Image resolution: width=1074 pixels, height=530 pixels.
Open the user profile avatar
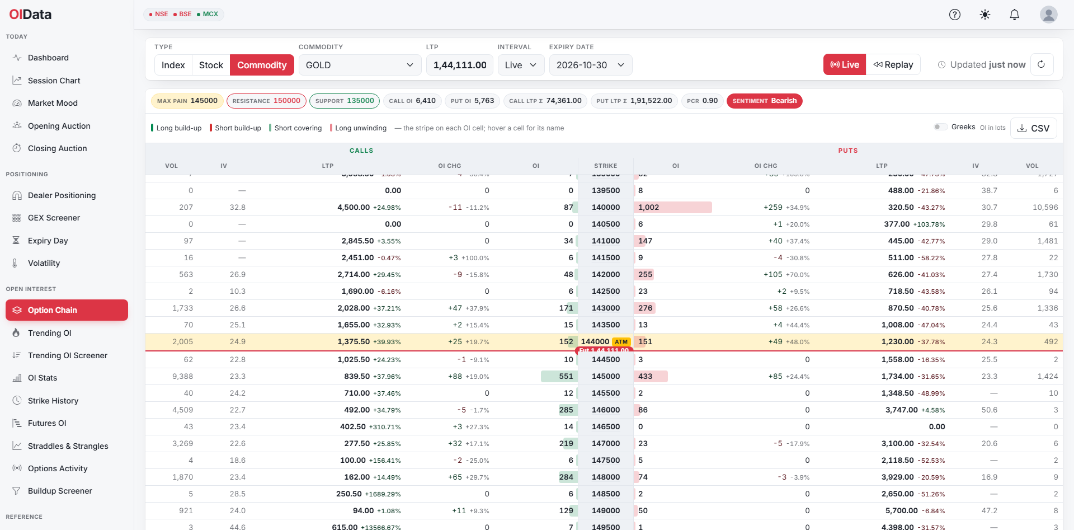1049,15
